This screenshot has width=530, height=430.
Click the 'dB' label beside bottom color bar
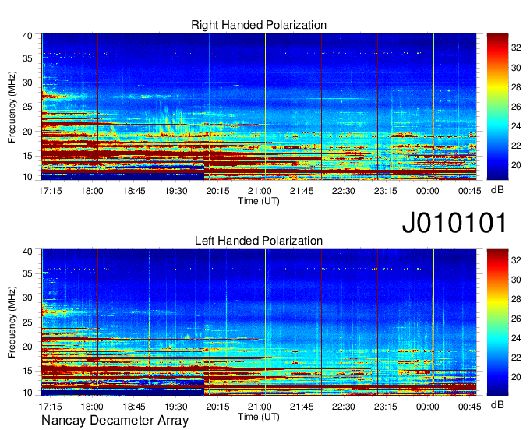tap(497, 404)
